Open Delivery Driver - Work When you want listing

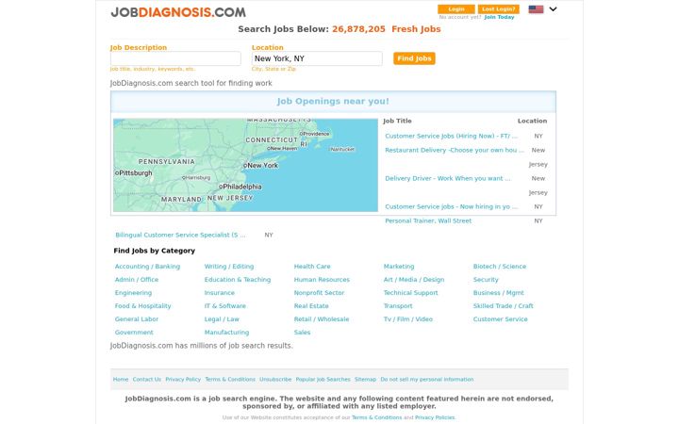point(448,178)
